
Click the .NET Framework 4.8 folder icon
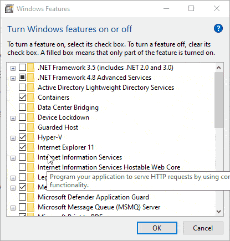[x=30, y=78]
